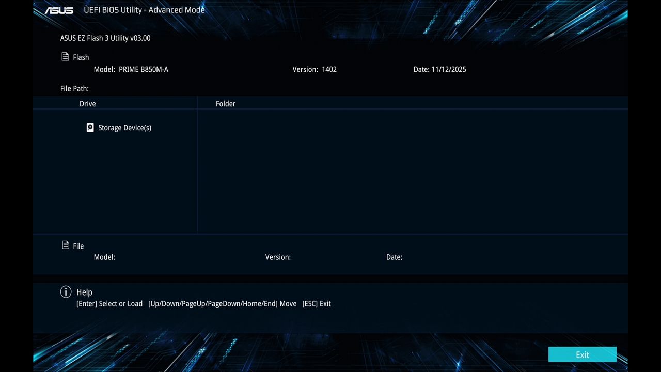Select the Folder column header

(x=226, y=103)
